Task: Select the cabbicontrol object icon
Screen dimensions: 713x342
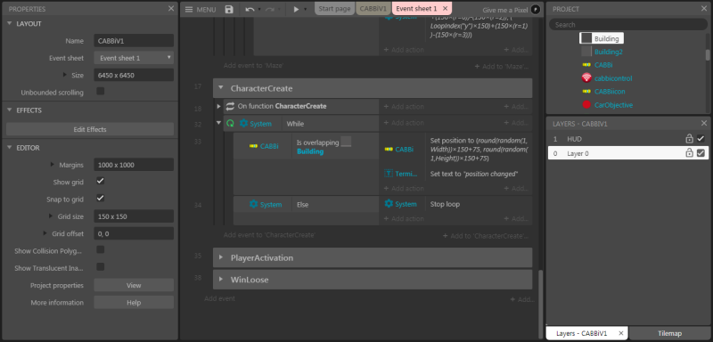Action: (586, 78)
